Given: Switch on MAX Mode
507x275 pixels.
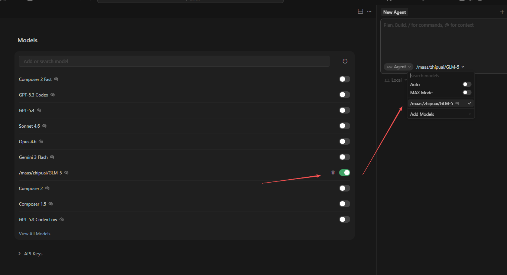Looking at the screenshot, I should 467,92.
